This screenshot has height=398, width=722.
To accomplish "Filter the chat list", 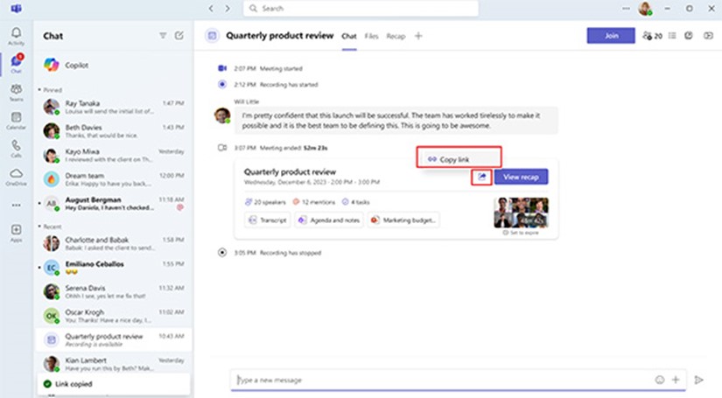I will (x=163, y=36).
